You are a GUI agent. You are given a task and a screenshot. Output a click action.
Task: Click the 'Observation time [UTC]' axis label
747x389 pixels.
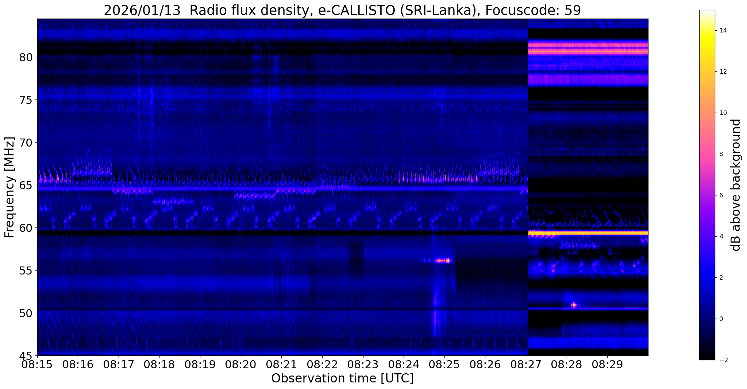pyautogui.click(x=342, y=378)
